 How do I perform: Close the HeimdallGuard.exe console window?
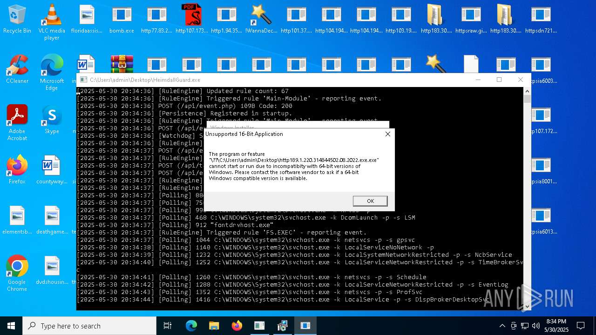tap(521, 80)
